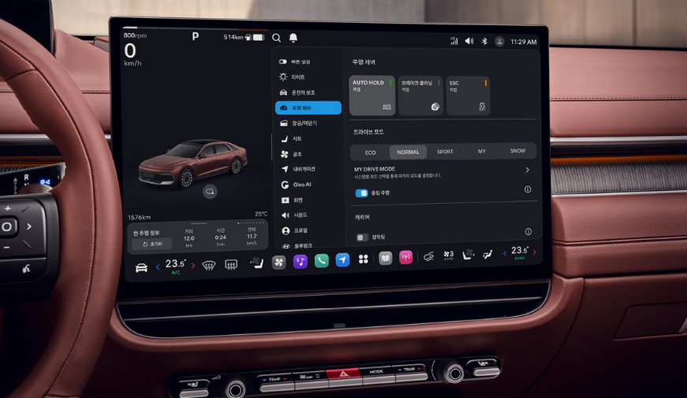The height and width of the screenshot is (398, 687).
Task: Open 사운드 sound menu
Action: 309,216
